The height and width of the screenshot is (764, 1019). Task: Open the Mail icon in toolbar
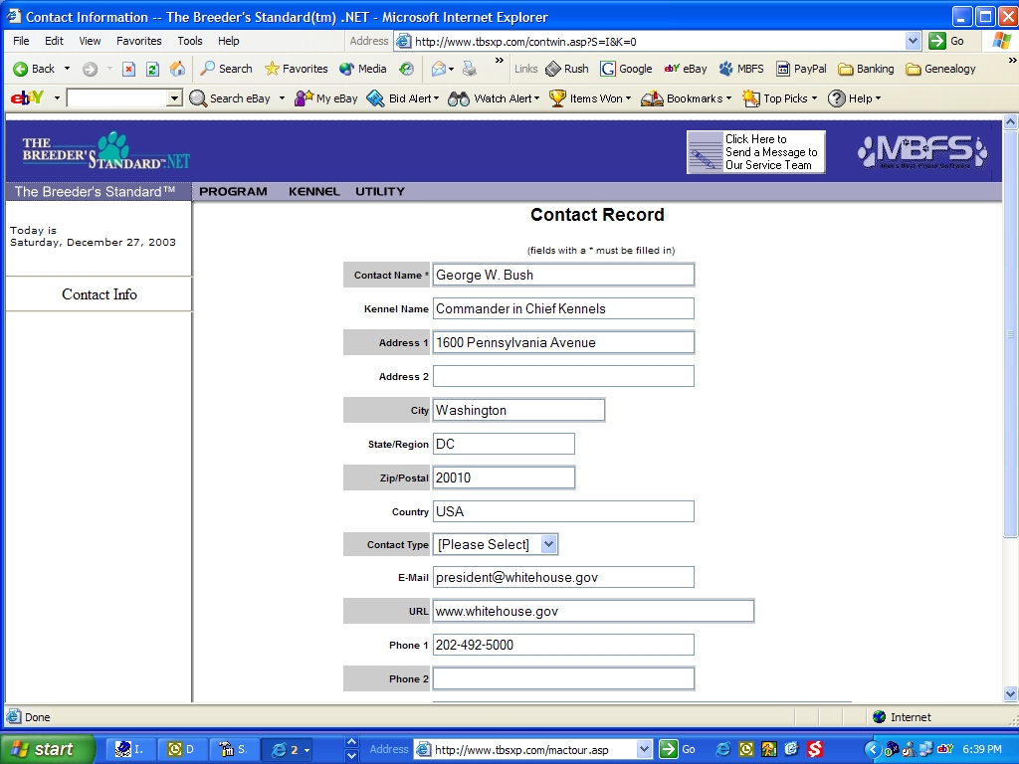click(x=438, y=69)
